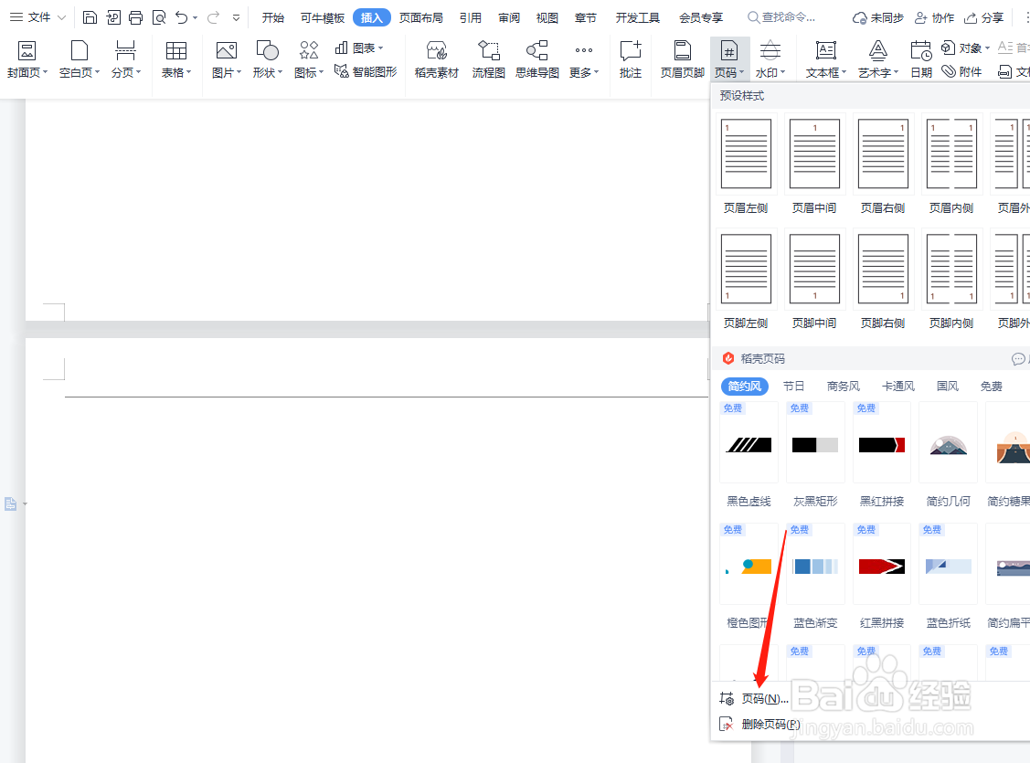Expand the quick access toolbar dropdown arrow

tap(237, 17)
